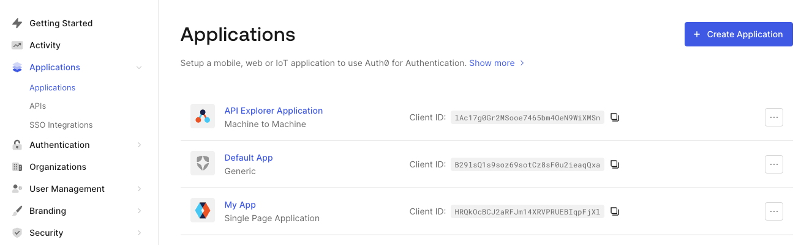
Task: Click the User Management people icon
Action: [x=17, y=189]
